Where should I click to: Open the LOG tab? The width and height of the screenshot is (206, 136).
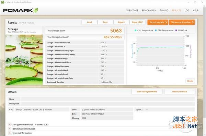pos(187,10)
